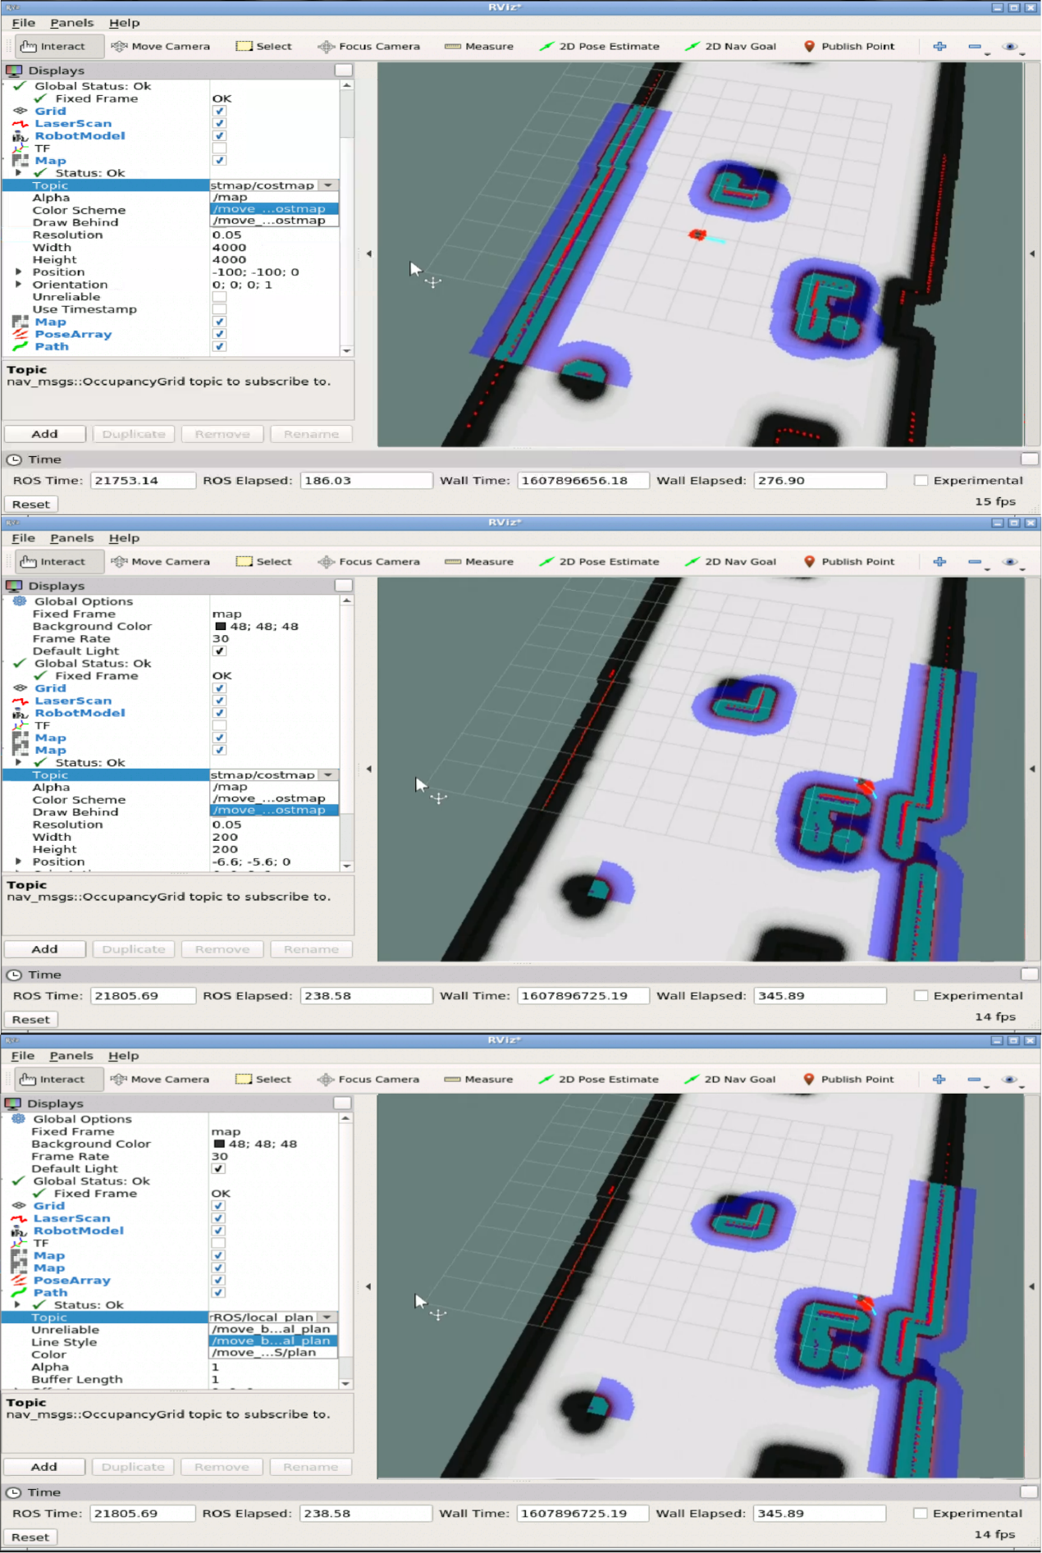The height and width of the screenshot is (1553, 1042).
Task: Click Background Color swatch in middle window
Action: coord(220,627)
